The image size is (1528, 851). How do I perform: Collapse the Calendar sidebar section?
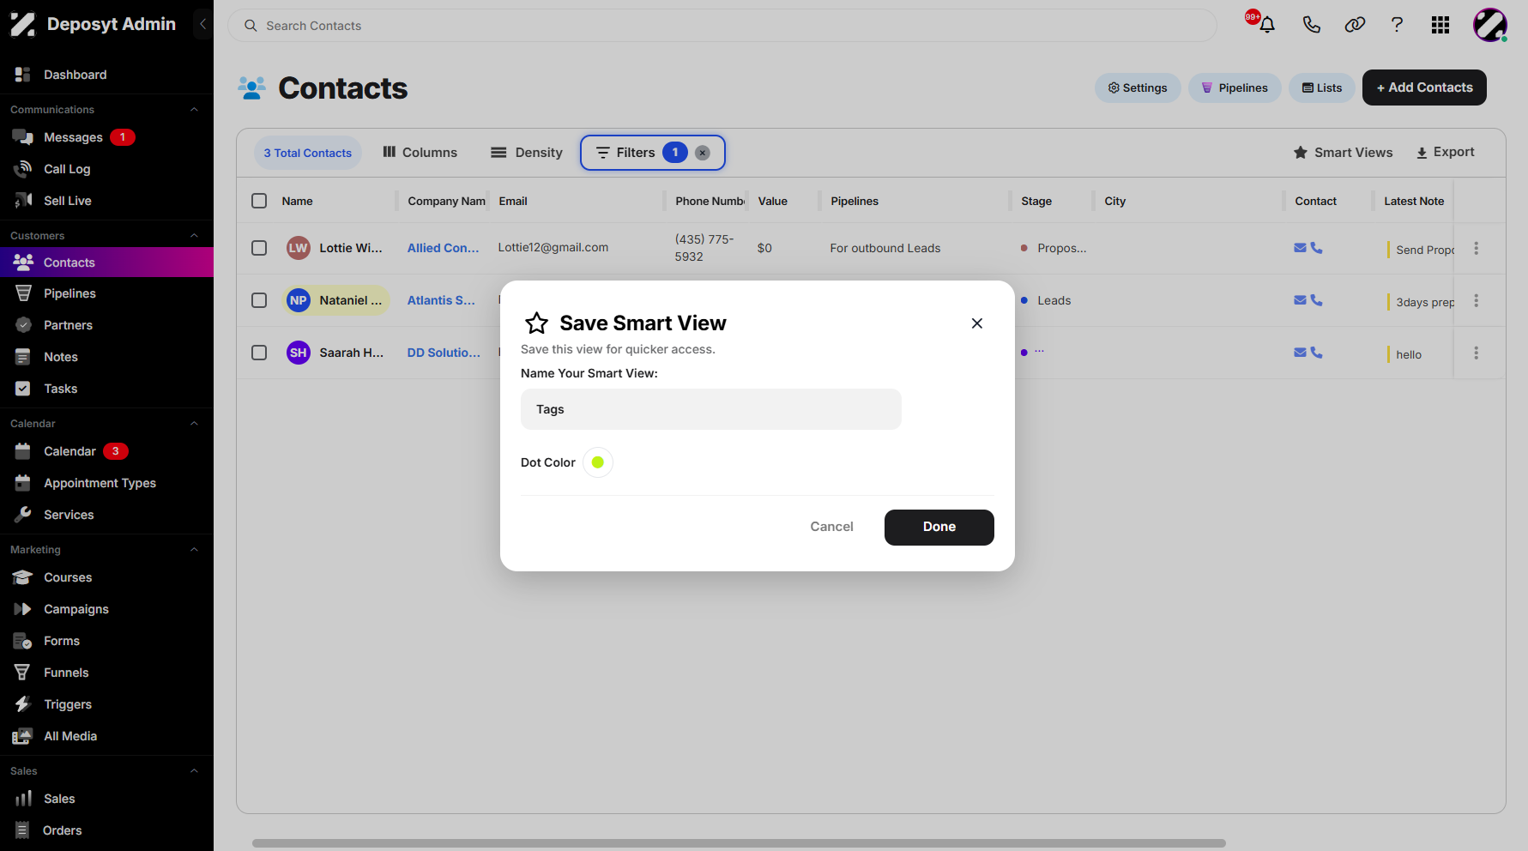(194, 424)
